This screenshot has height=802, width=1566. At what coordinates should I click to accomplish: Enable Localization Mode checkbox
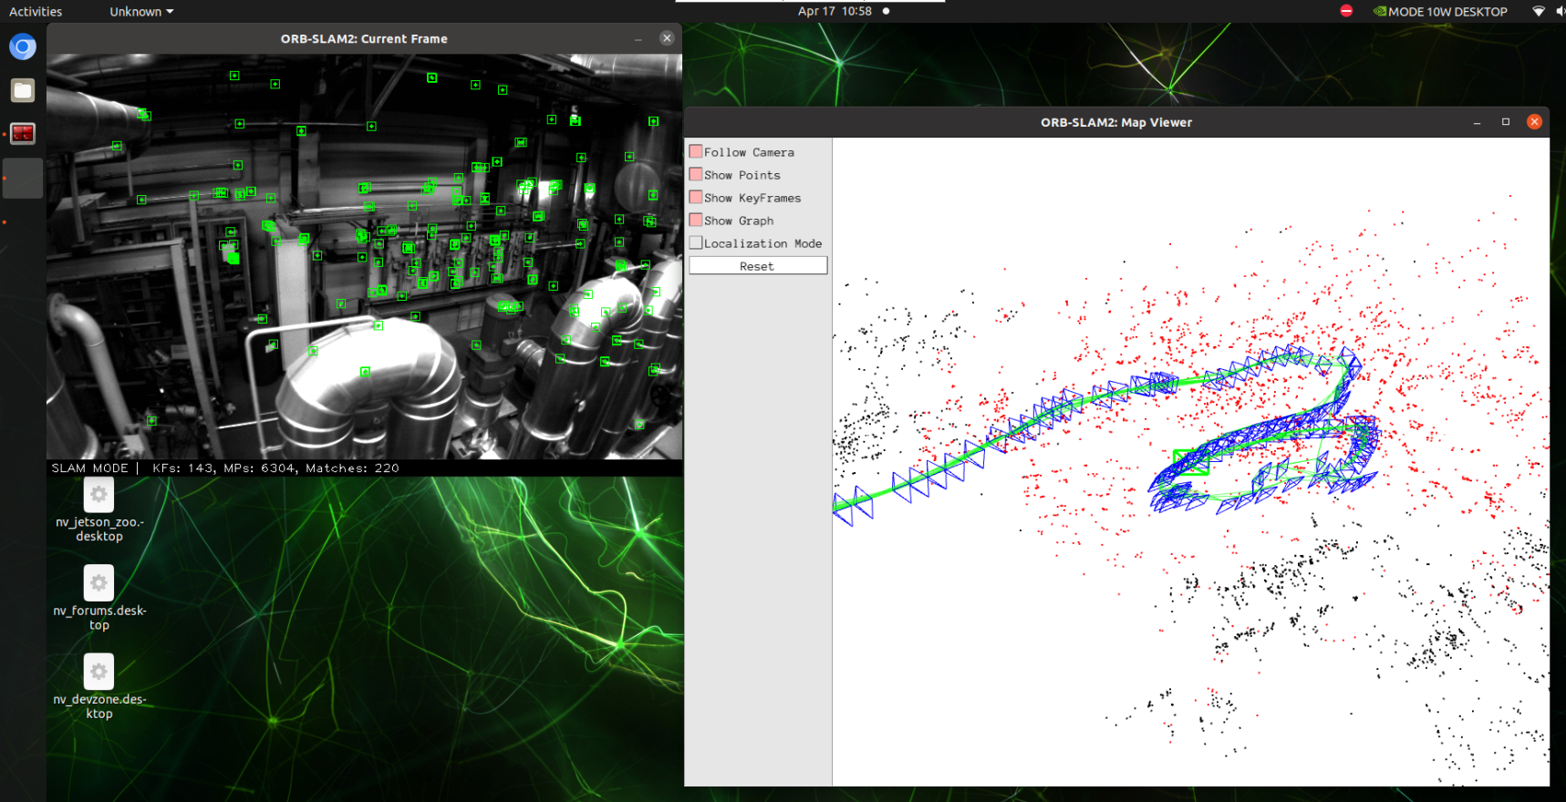(696, 242)
